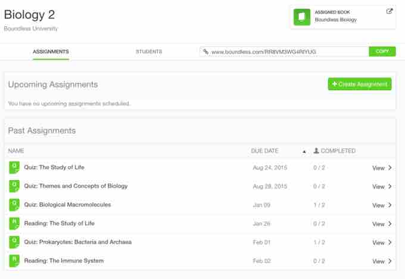The height and width of the screenshot is (279, 405).
Task: Open Quiz: Prokaryotes: Bacteria and Archaea title
Action: tap(77, 242)
